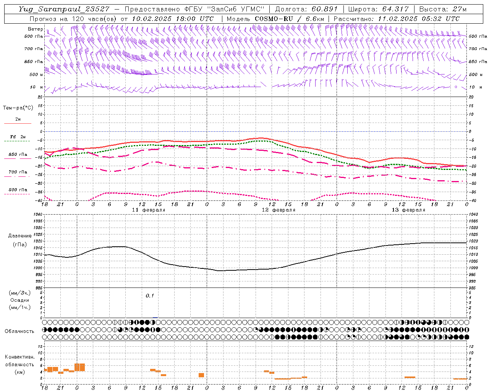
Task: Select the forecast start time 10.02.2025 18:00 UTC
Action: (x=172, y=19)
